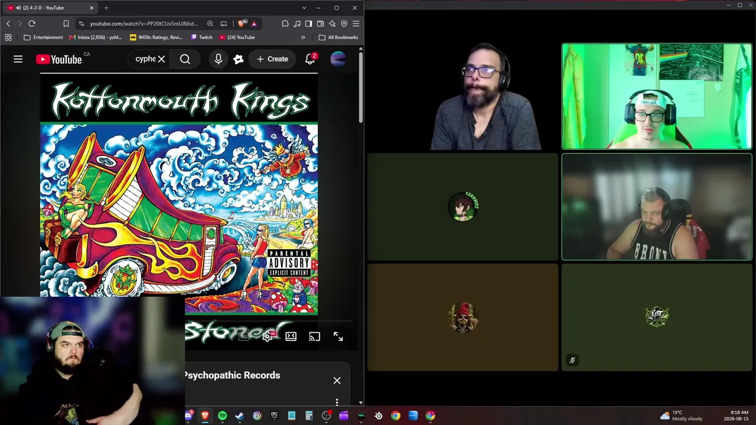Open Epic Games launcher from taskbar
This screenshot has height=425, width=756.
274,416
